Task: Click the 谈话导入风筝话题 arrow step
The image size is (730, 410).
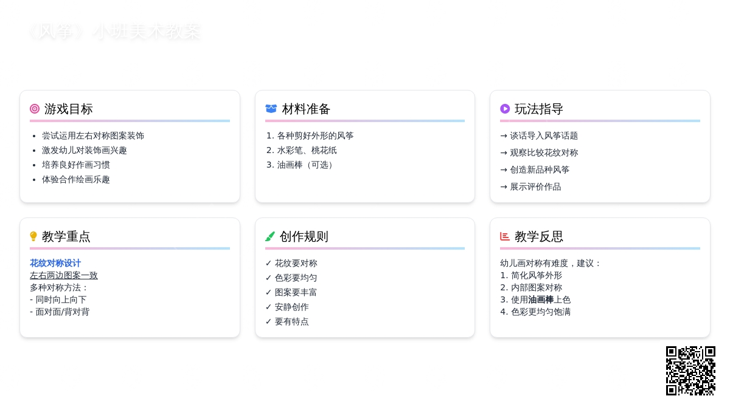Action: [x=539, y=135]
